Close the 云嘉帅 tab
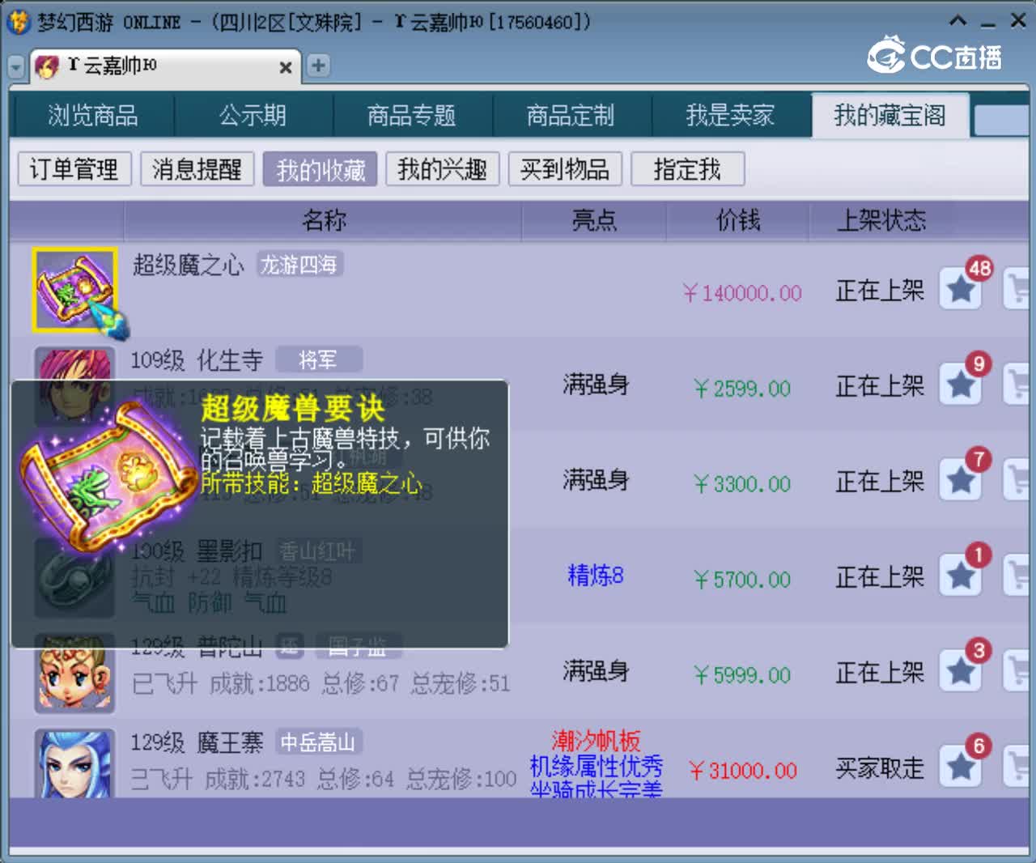This screenshot has height=863, width=1036. 285,67
